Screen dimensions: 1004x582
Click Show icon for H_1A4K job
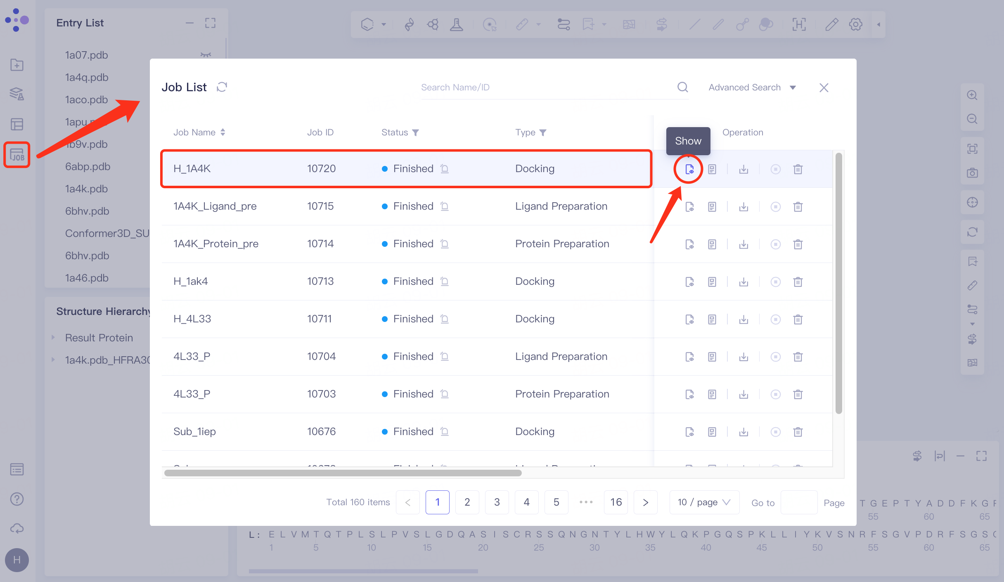(x=689, y=169)
